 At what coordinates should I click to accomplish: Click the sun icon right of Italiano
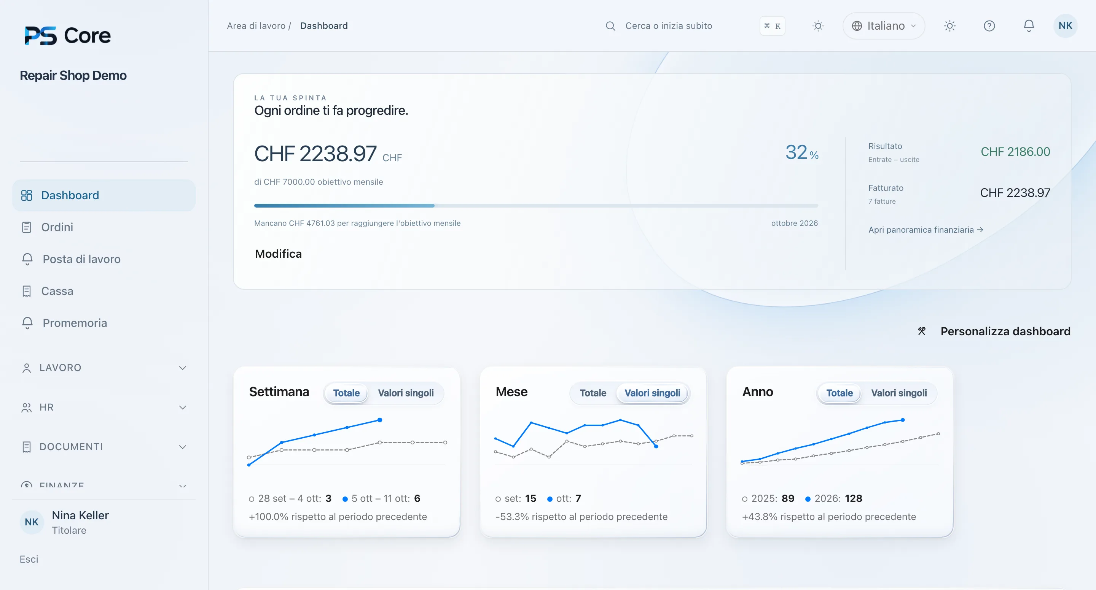pos(949,26)
